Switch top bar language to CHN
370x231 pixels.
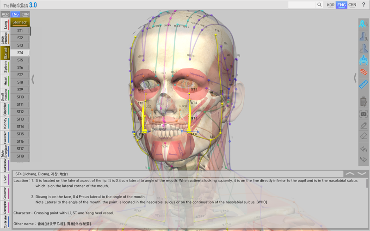352,5
